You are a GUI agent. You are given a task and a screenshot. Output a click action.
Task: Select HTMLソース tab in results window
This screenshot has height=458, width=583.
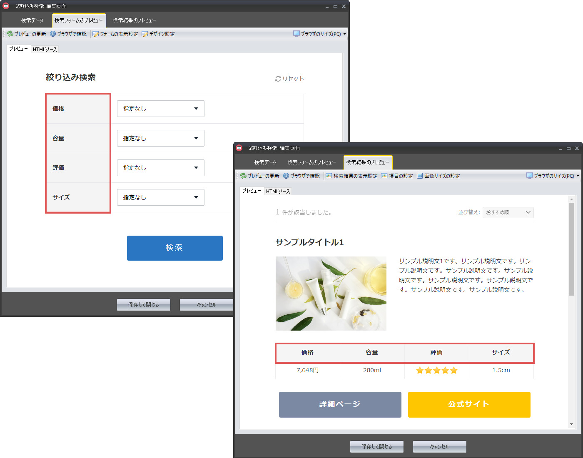click(x=278, y=192)
